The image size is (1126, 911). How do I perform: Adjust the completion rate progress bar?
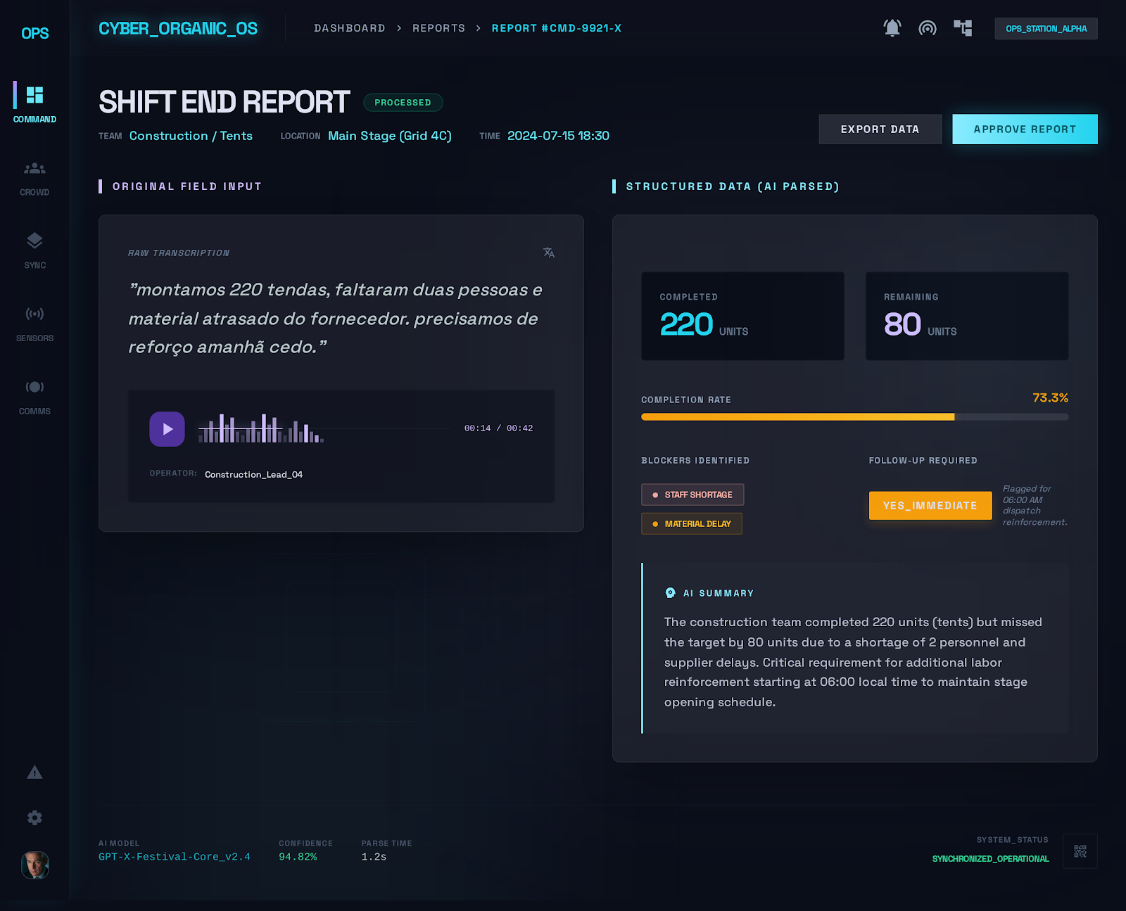pyautogui.click(x=854, y=416)
